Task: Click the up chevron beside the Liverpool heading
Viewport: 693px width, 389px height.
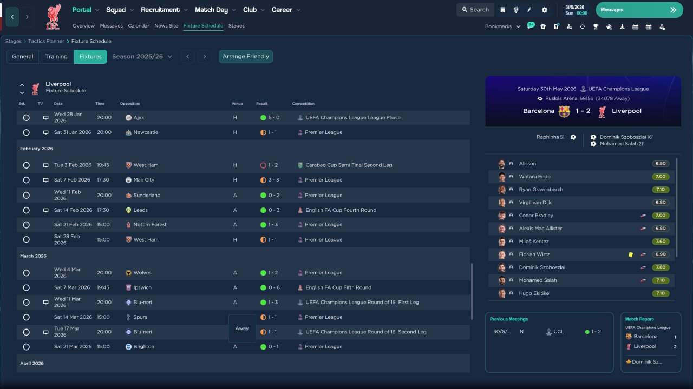Action: click(x=22, y=85)
